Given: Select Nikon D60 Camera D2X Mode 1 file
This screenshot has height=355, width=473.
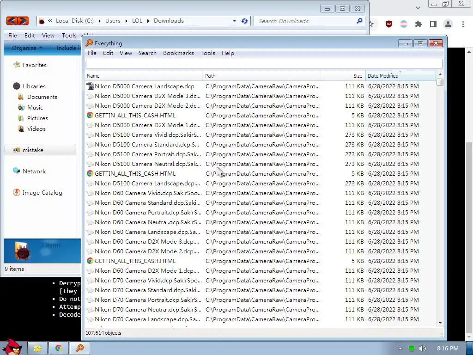Looking at the screenshot, I should (x=147, y=271).
